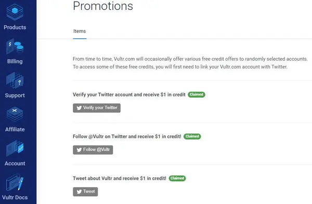This screenshot has width=312, height=204.
Task: Click the Billing sidebar label
Action: (x=15, y=61)
